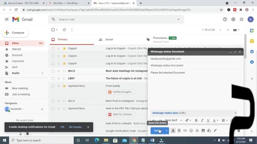
Task: Open input tools keyboard dropdown
Action: pyautogui.click(x=236, y=30)
